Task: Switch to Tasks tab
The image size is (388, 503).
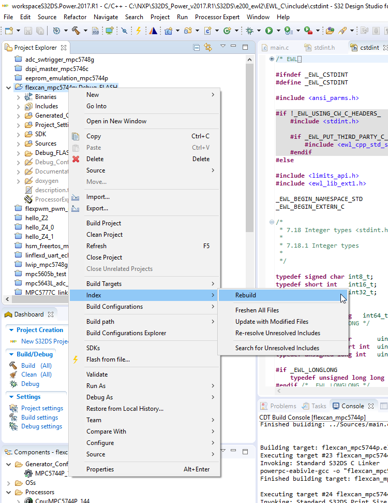Action: coord(315,406)
